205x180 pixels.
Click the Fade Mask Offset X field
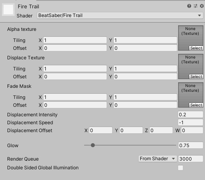[75, 105]
